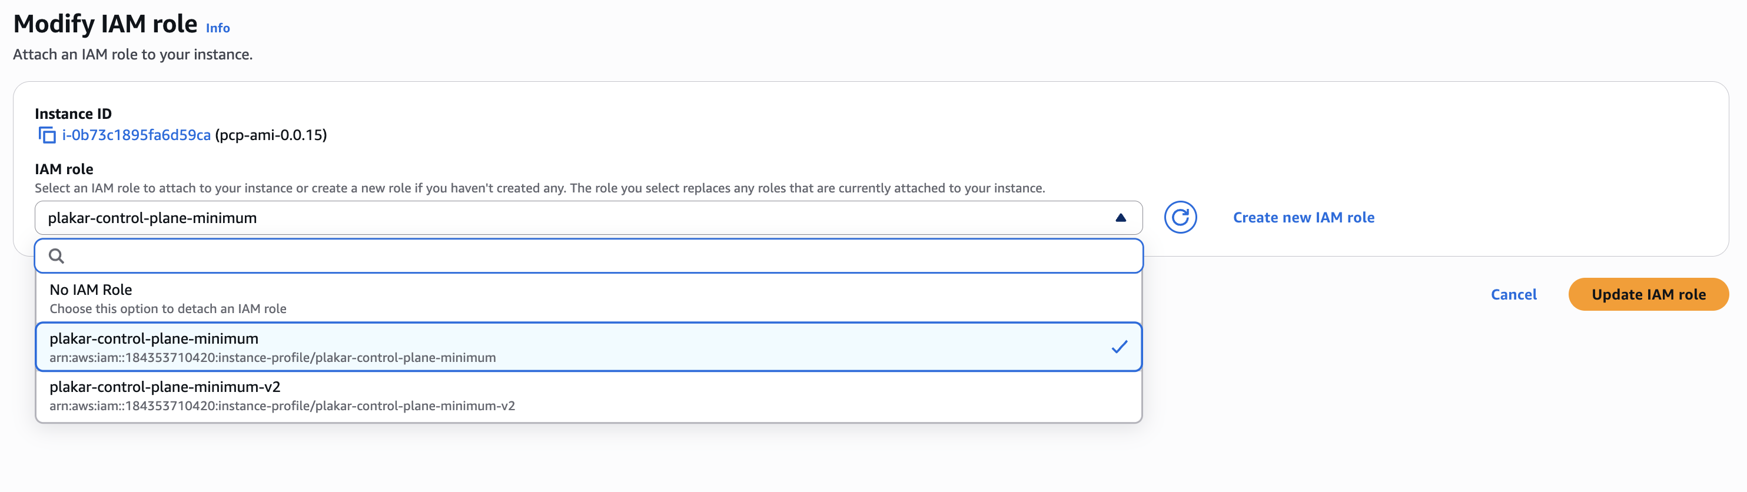Click the magnifier icon in the search box

57,256
